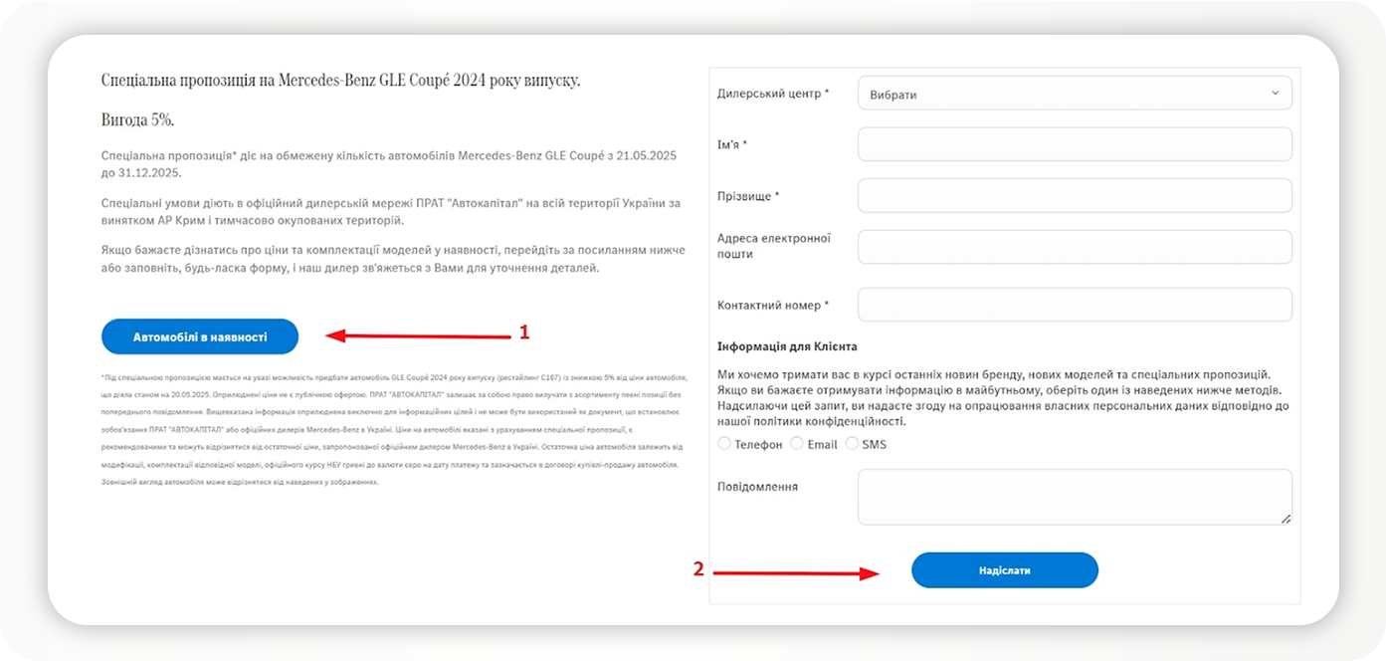This screenshot has width=1386, height=661.
Task: Enable the "SMS" radio option
Action: pyautogui.click(x=852, y=444)
